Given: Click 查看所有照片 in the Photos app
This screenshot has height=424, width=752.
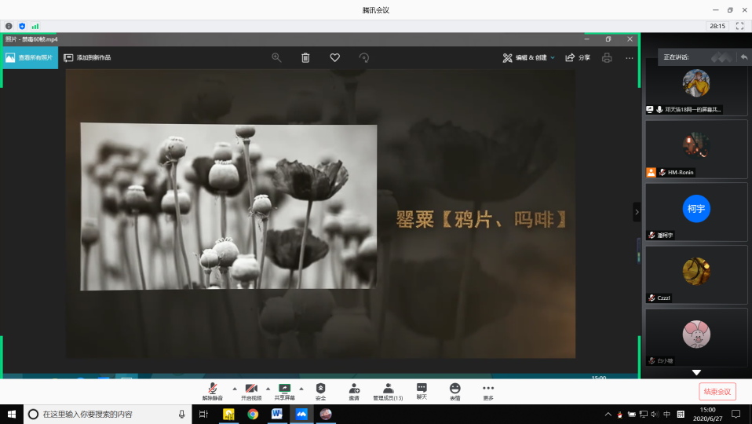Looking at the screenshot, I should coord(30,57).
